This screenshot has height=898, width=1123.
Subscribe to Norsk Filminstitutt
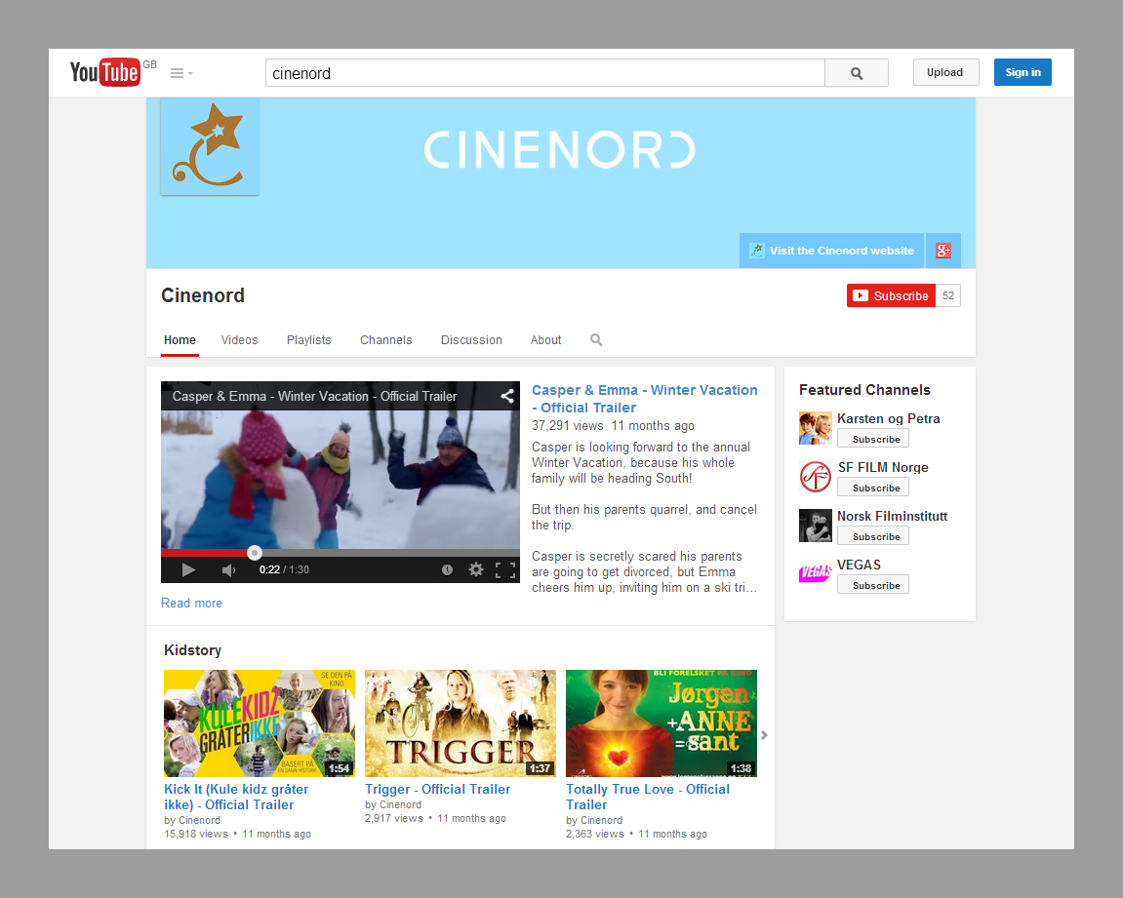[x=873, y=536]
